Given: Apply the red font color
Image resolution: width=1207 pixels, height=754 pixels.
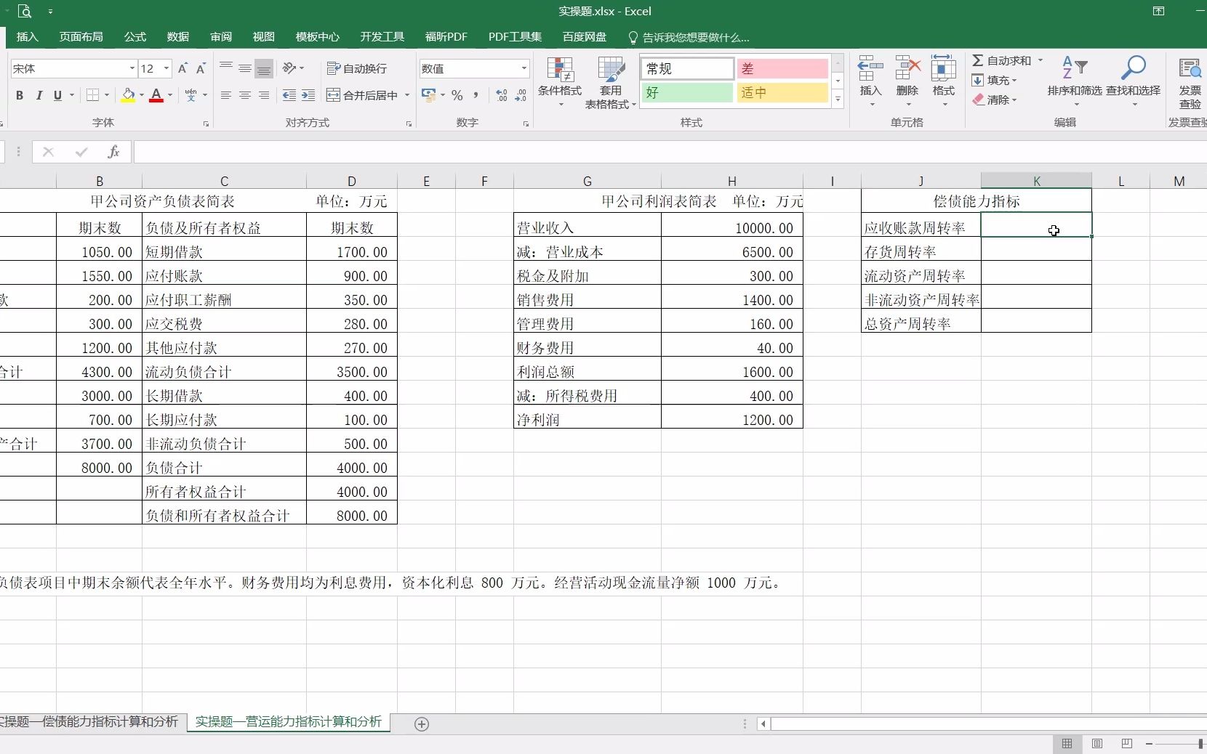Looking at the screenshot, I should (156, 95).
